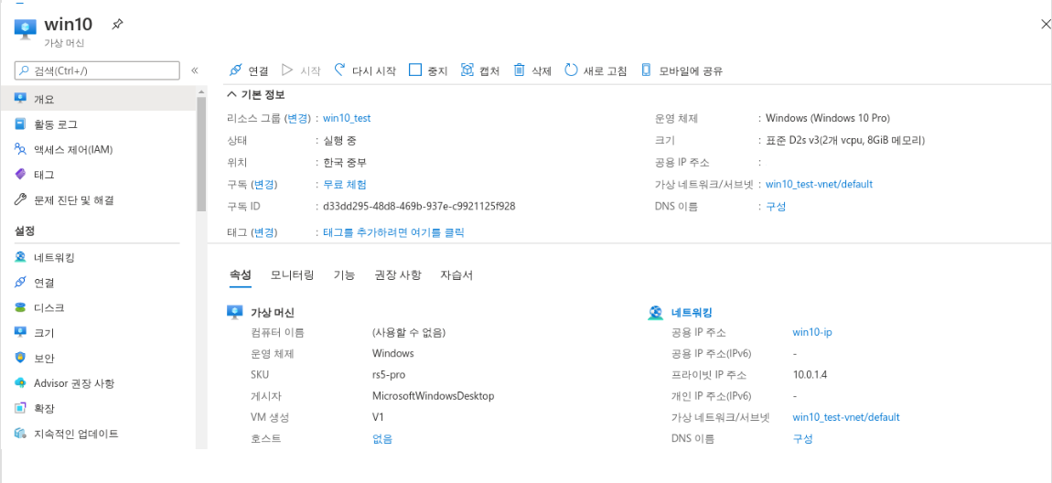Click the 시작 (Start) play icon
The width and height of the screenshot is (1052, 483).
click(x=287, y=70)
